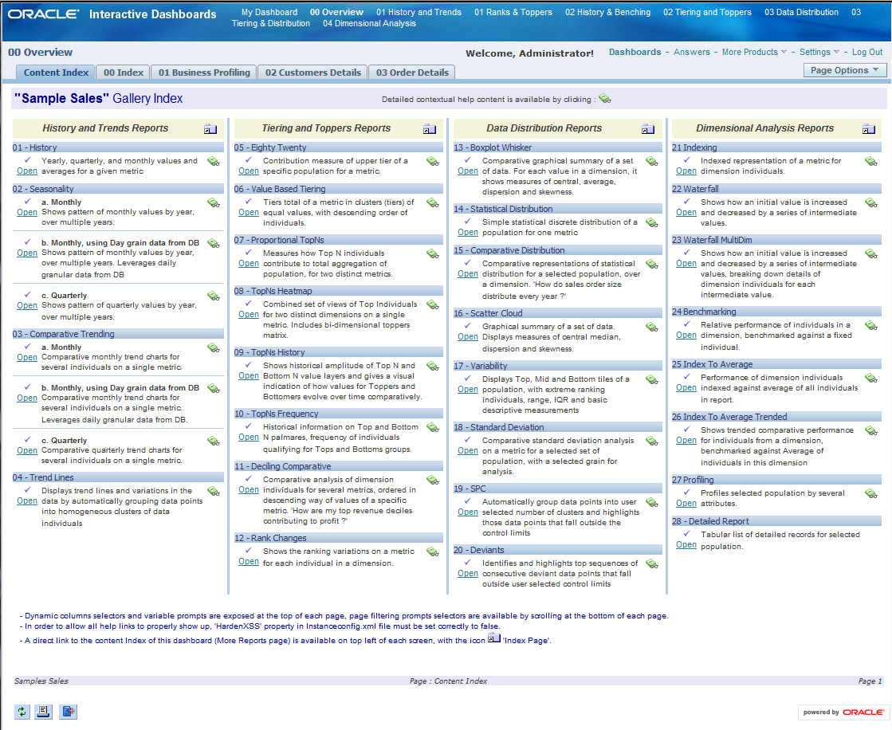Click the Log Out link
Viewport: 892px width, 730px height.
coord(866,53)
